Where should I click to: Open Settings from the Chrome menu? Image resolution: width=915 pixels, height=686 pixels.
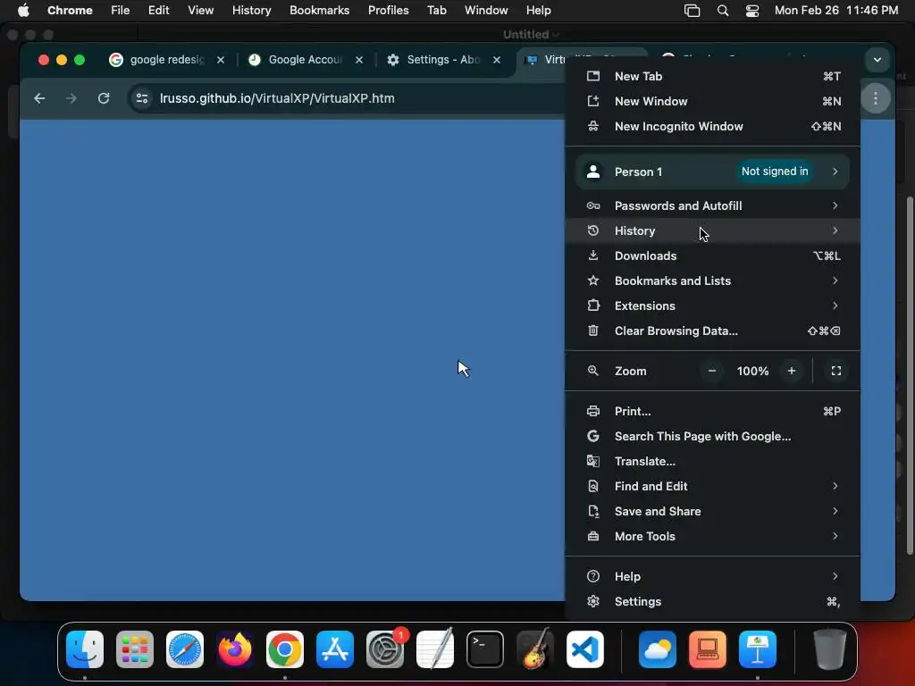[x=712, y=602]
